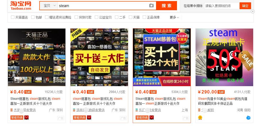Click the 掌柜热卖 badge on the 15236人付款 card
277x127 pixels.
(17, 118)
